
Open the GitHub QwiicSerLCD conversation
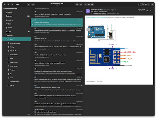(x=57, y=80)
